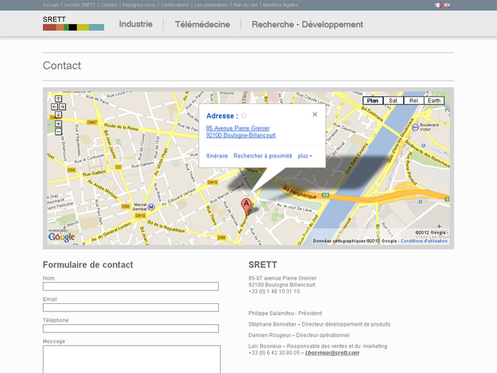Switch the map to Rel. view
This screenshot has height=373, width=497.
point(414,101)
